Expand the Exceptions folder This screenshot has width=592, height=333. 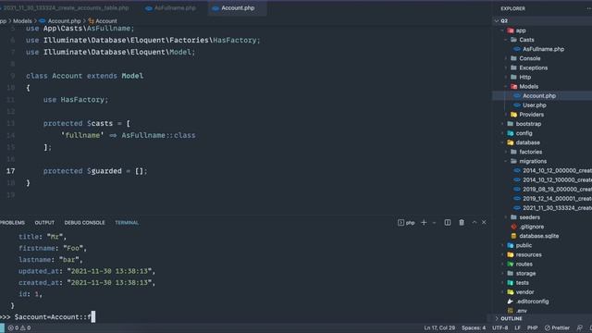pyautogui.click(x=533, y=68)
